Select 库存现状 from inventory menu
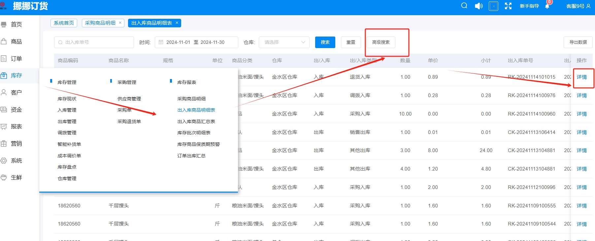 pyautogui.click(x=67, y=99)
